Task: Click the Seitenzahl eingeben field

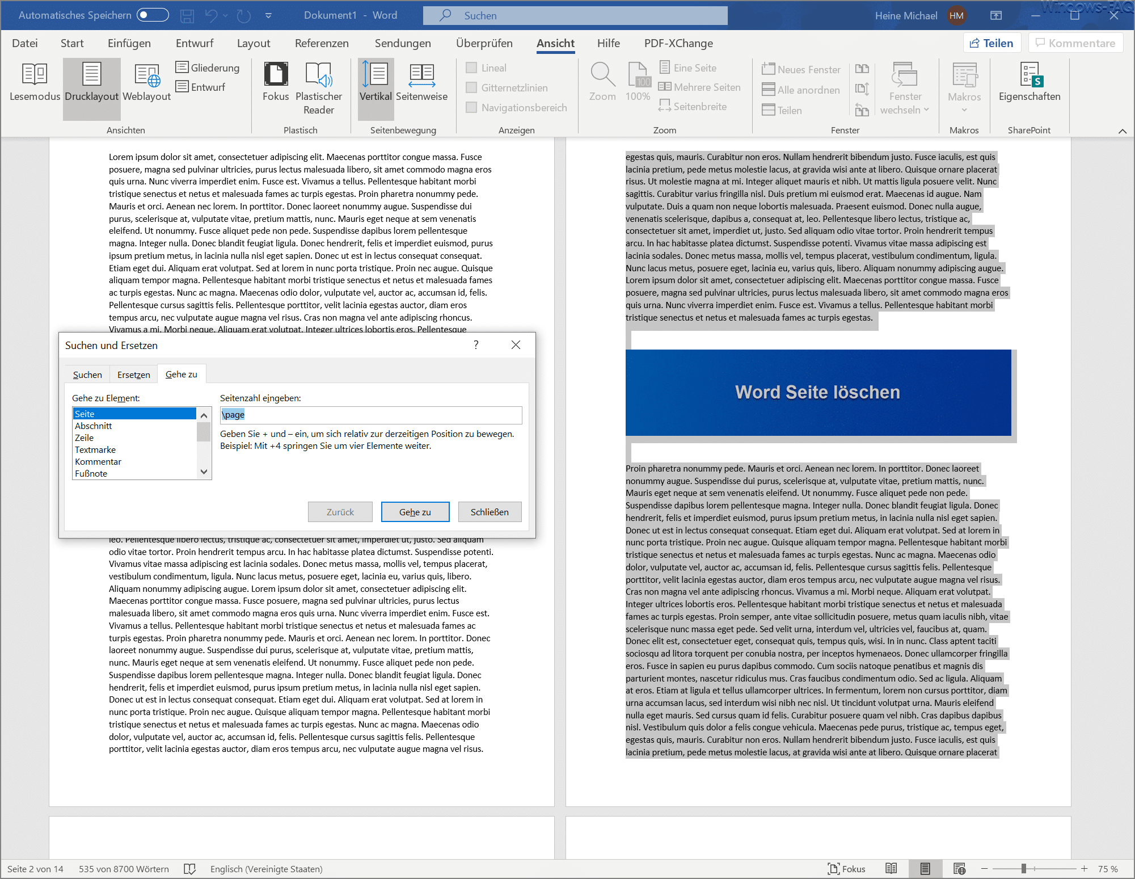Action: point(371,415)
